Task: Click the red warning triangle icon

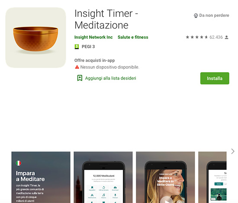Action: click(77, 67)
